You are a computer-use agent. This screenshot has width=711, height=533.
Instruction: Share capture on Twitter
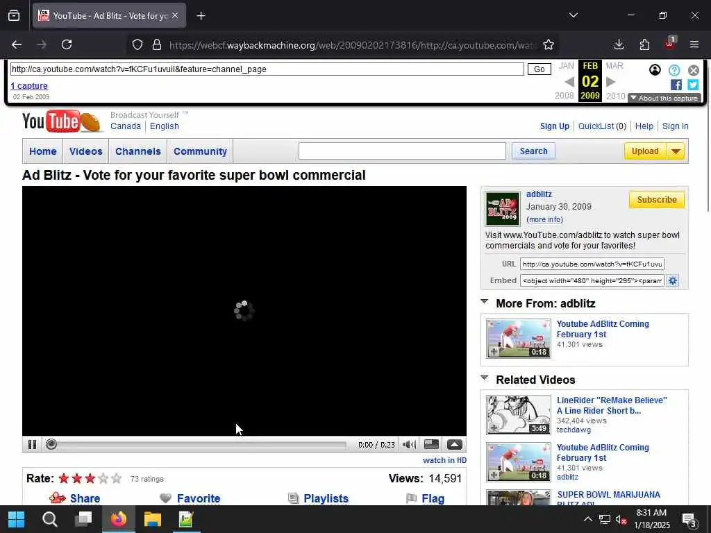pos(693,85)
